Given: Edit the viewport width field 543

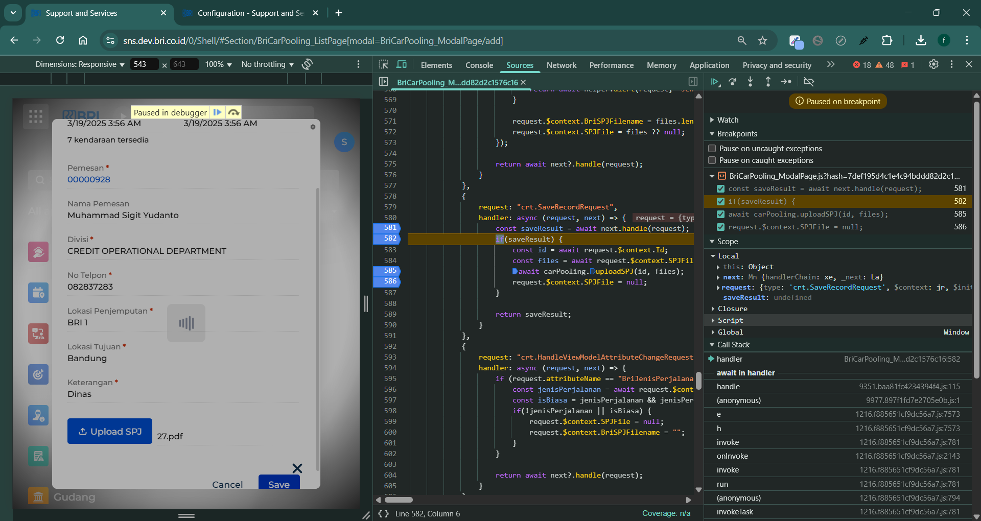Looking at the screenshot, I should [144, 64].
